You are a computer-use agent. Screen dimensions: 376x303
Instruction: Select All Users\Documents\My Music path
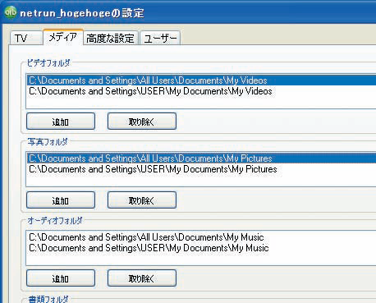click(202, 237)
